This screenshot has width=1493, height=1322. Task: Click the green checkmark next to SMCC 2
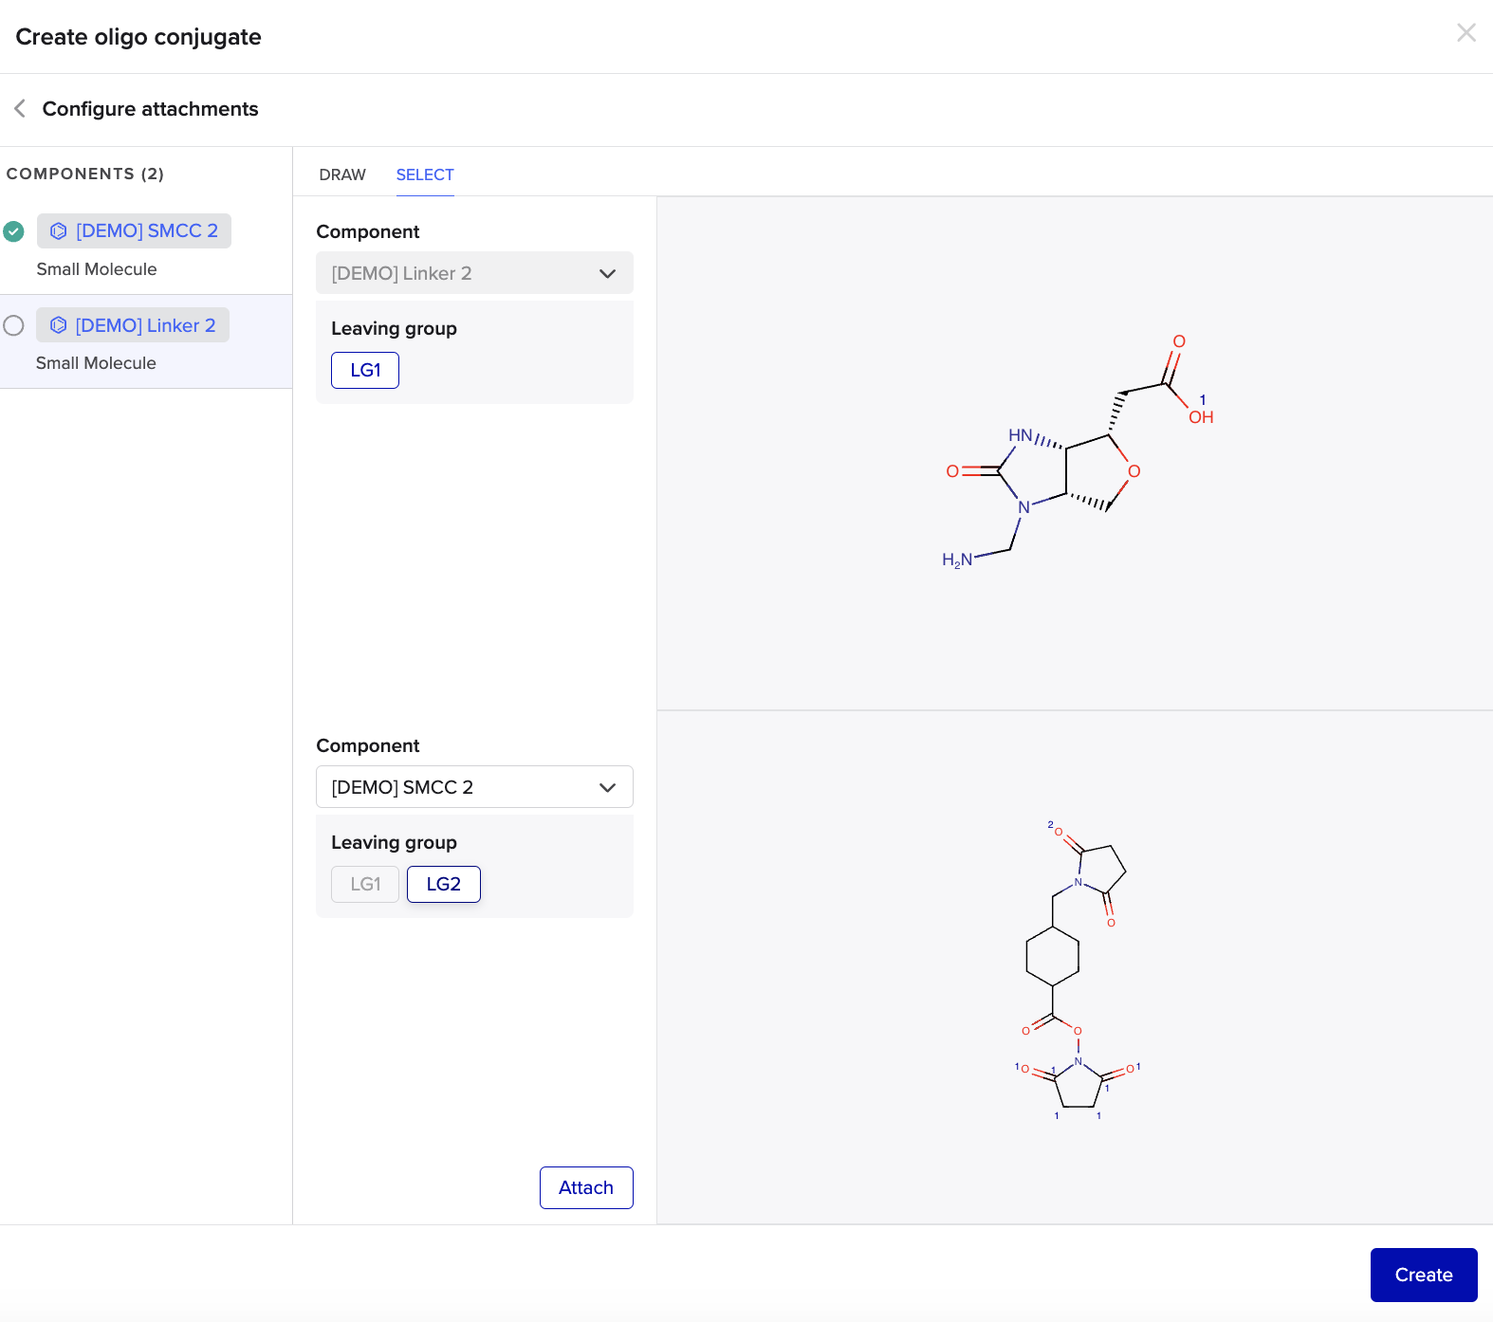click(13, 231)
